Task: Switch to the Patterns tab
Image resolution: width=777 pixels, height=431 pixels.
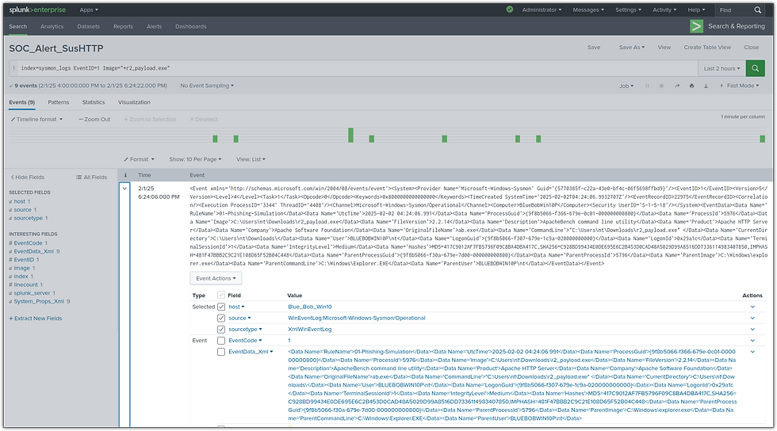Action: (x=59, y=102)
